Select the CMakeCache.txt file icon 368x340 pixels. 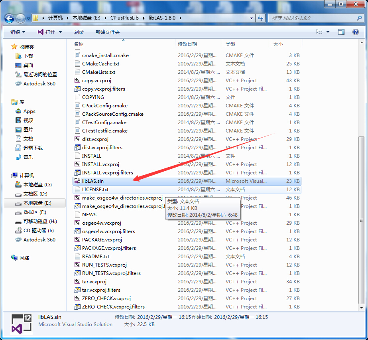pos(77,64)
